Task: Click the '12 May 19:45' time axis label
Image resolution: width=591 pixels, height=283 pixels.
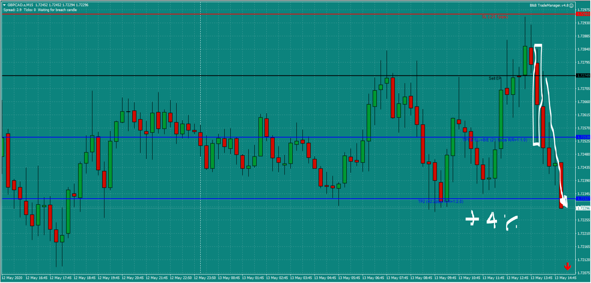Action: 109,278
